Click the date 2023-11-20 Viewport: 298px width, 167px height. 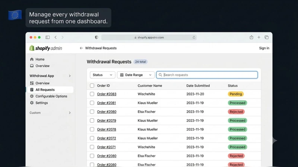[195, 94]
